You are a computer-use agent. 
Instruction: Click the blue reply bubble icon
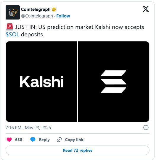pos(33,140)
